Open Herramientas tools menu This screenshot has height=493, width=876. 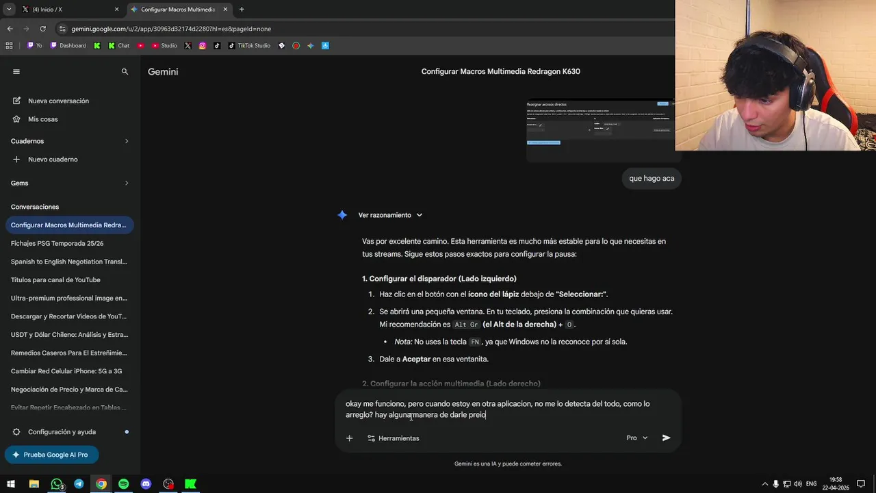pyautogui.click(x=394, y=438)
